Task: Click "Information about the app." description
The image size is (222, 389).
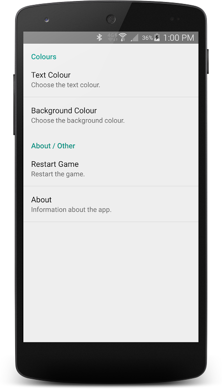Action: click(x=71, y=210)
